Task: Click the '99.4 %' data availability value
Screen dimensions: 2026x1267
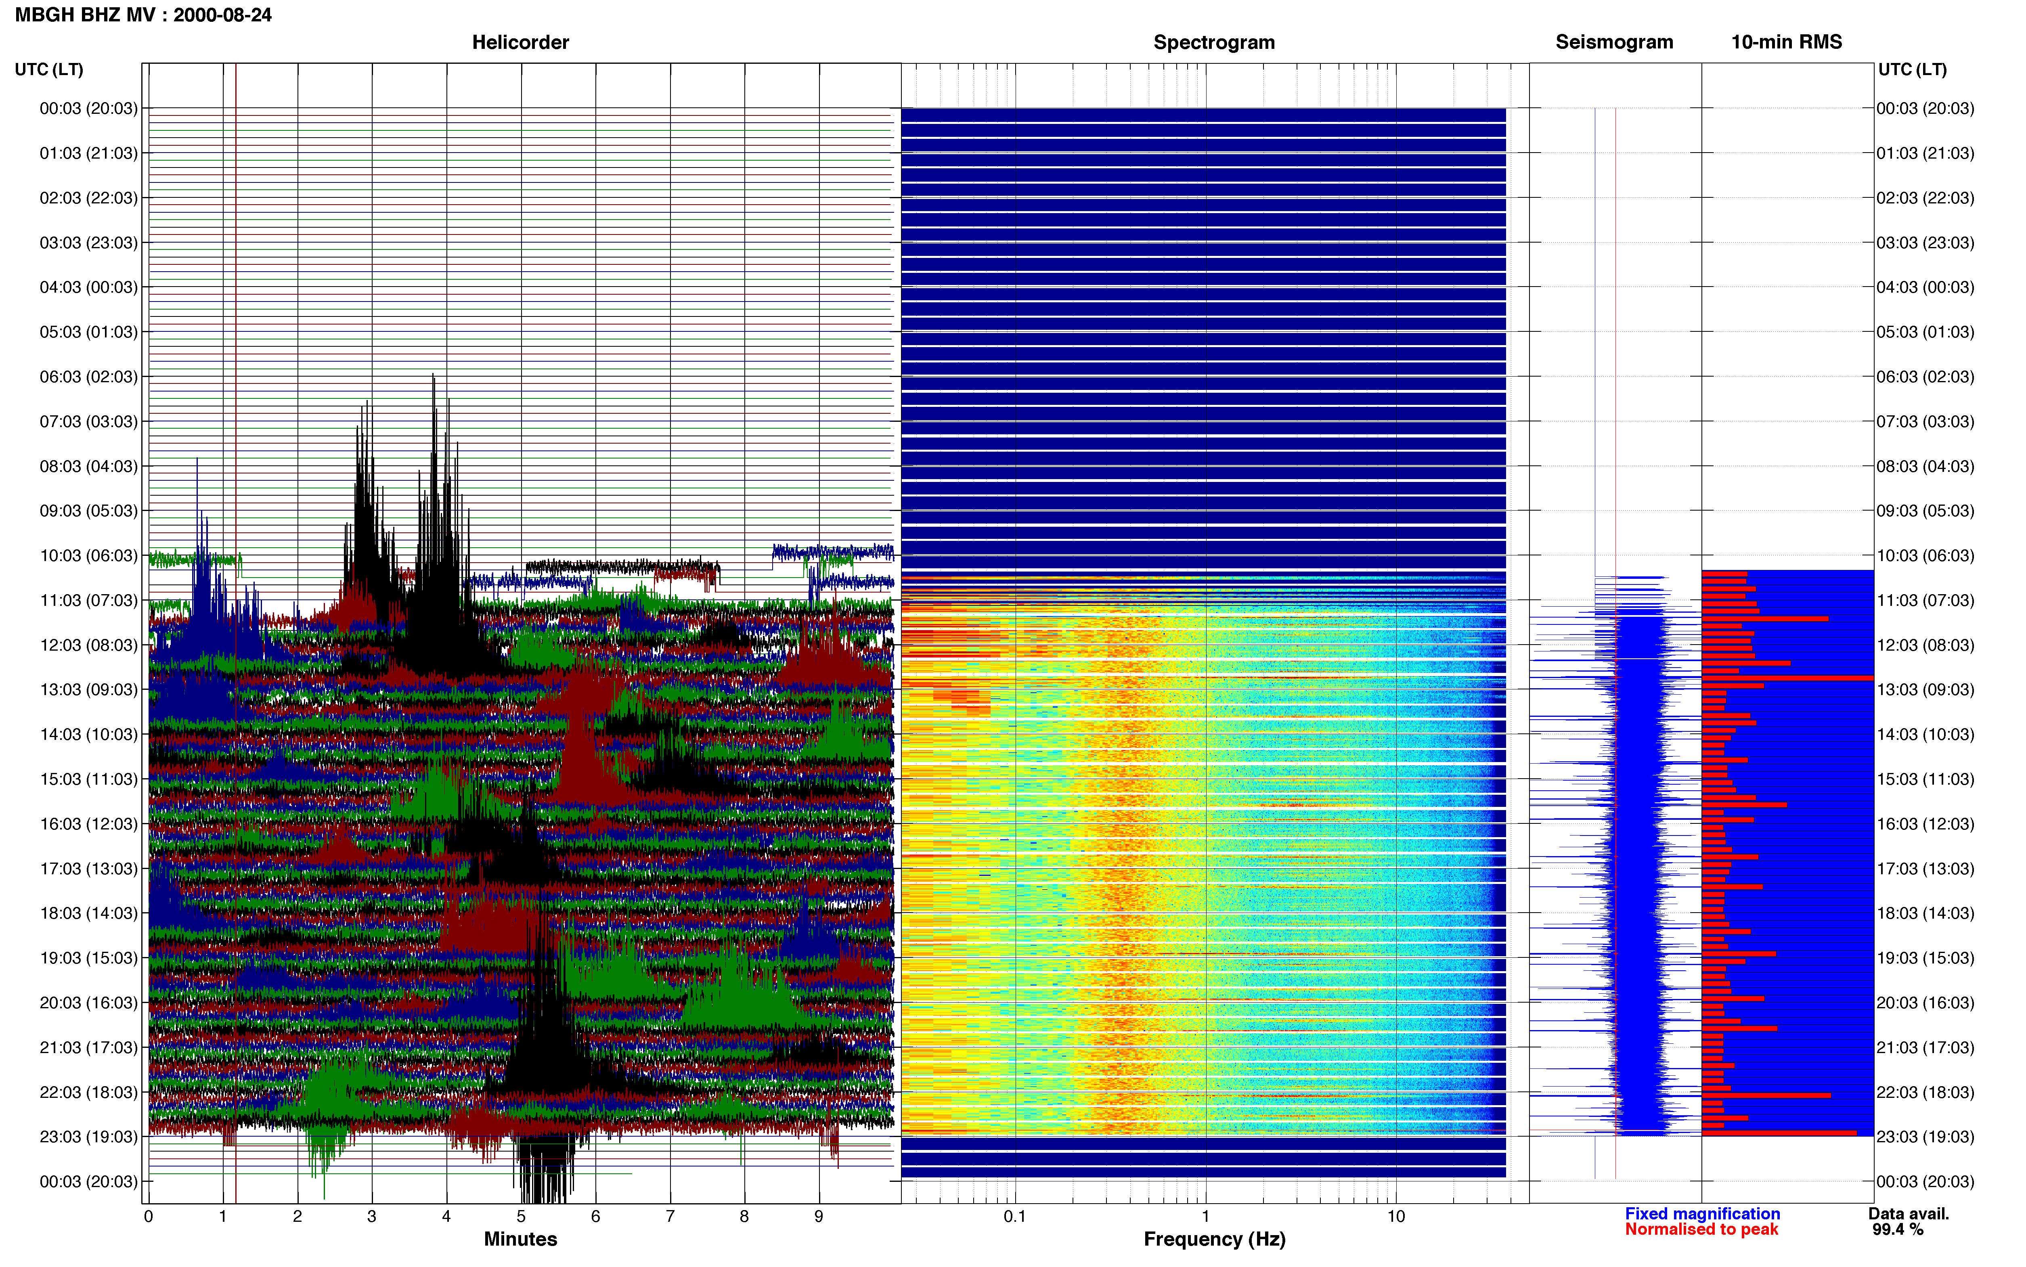Action: click(1898, 1229)
